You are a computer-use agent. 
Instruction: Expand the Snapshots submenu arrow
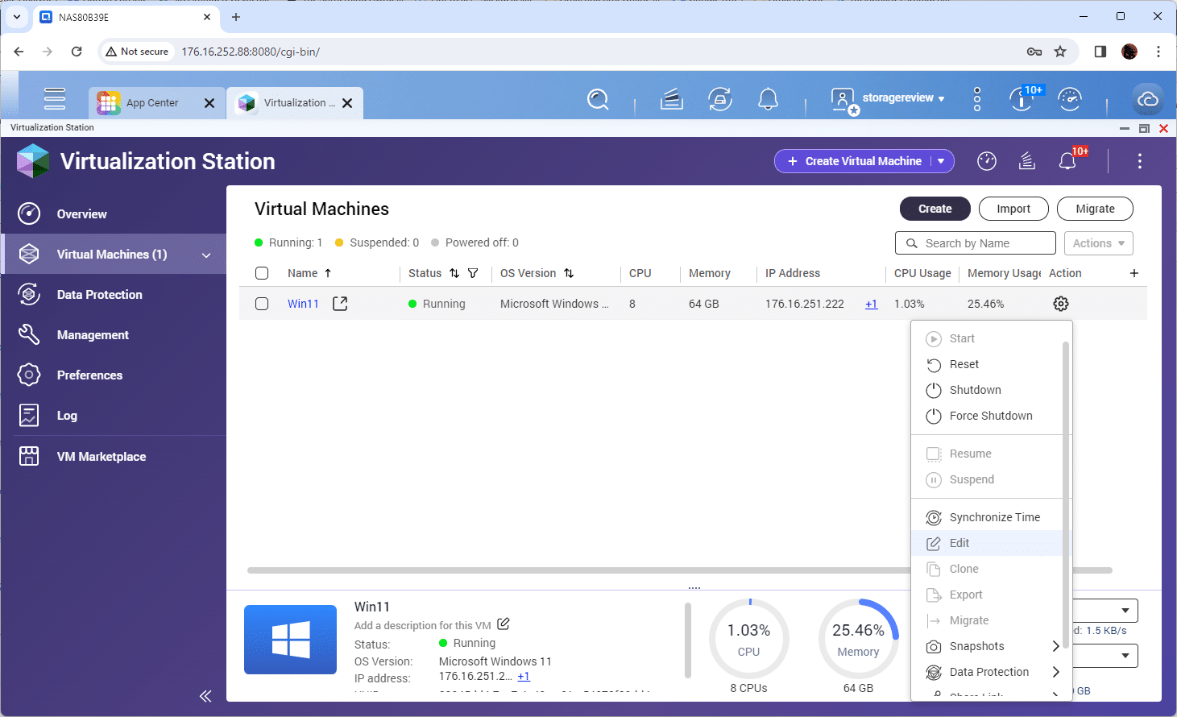click(x=1055, y=646)
